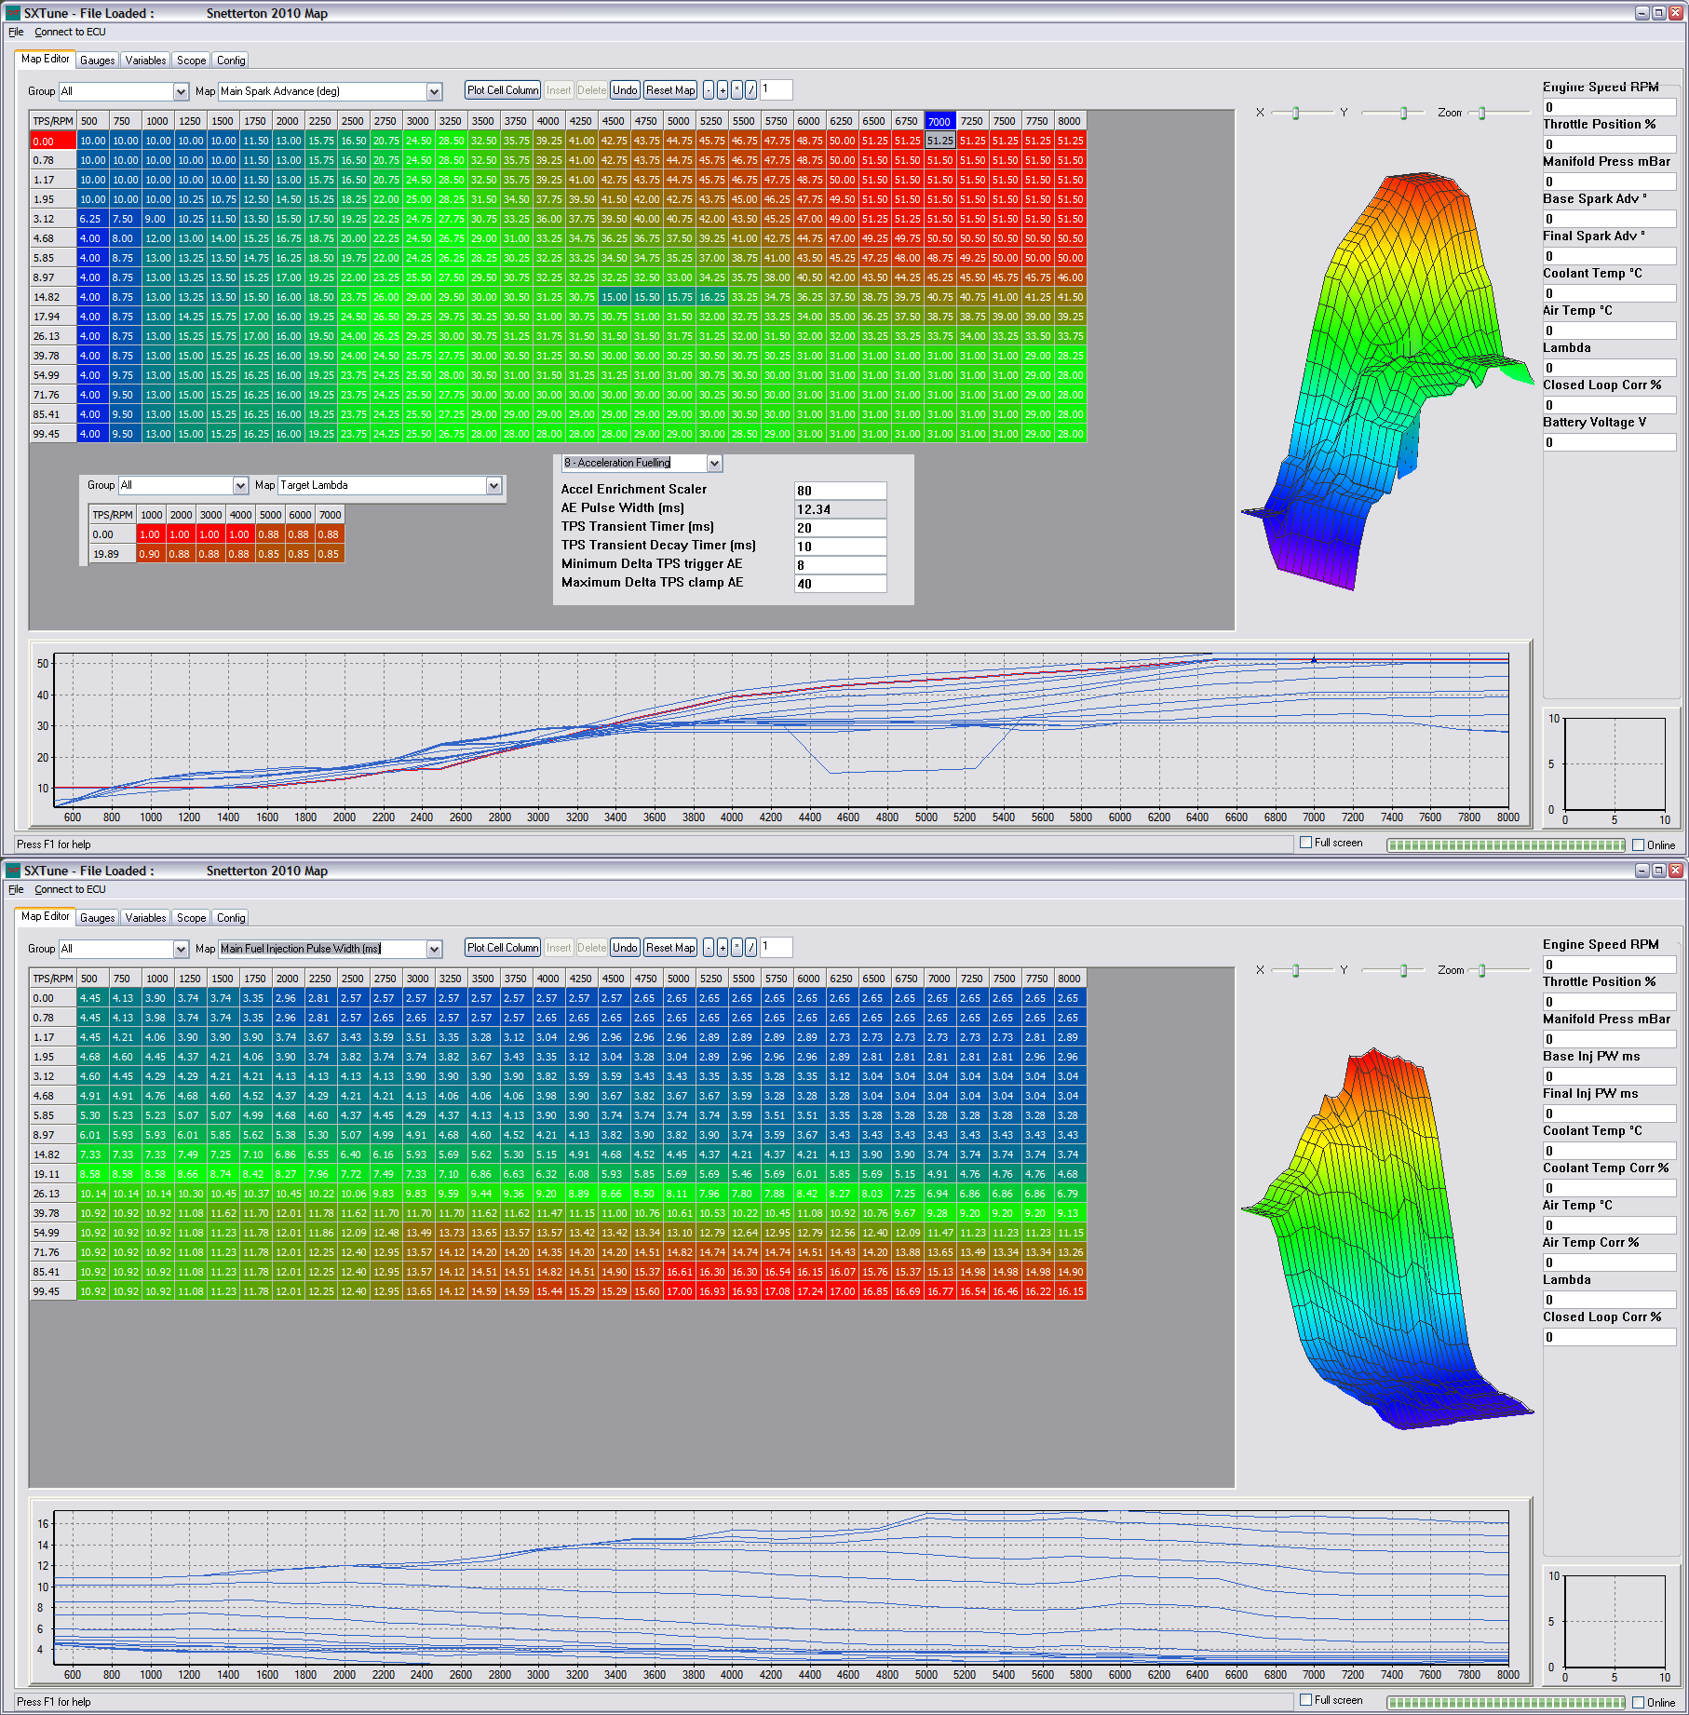Viewport: 1689px width, 1715px height.
Task: Click the Y rotation slider above the fuel injection 3D plot
Action: (x=1392, y=970)
